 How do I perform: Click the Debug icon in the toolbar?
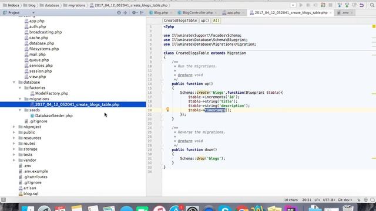pos(308,5)
